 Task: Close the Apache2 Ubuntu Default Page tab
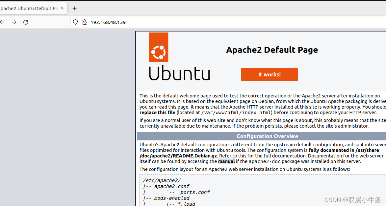tap(62, 8)
